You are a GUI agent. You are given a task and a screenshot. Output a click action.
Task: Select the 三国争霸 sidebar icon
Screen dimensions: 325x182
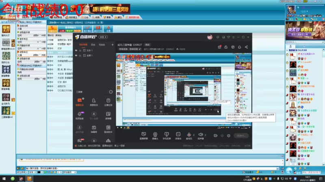click(6, 112)
